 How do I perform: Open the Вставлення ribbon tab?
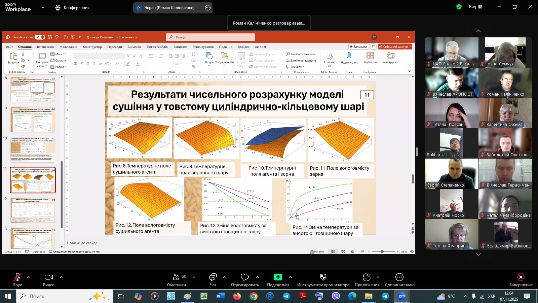coord(45,47)
